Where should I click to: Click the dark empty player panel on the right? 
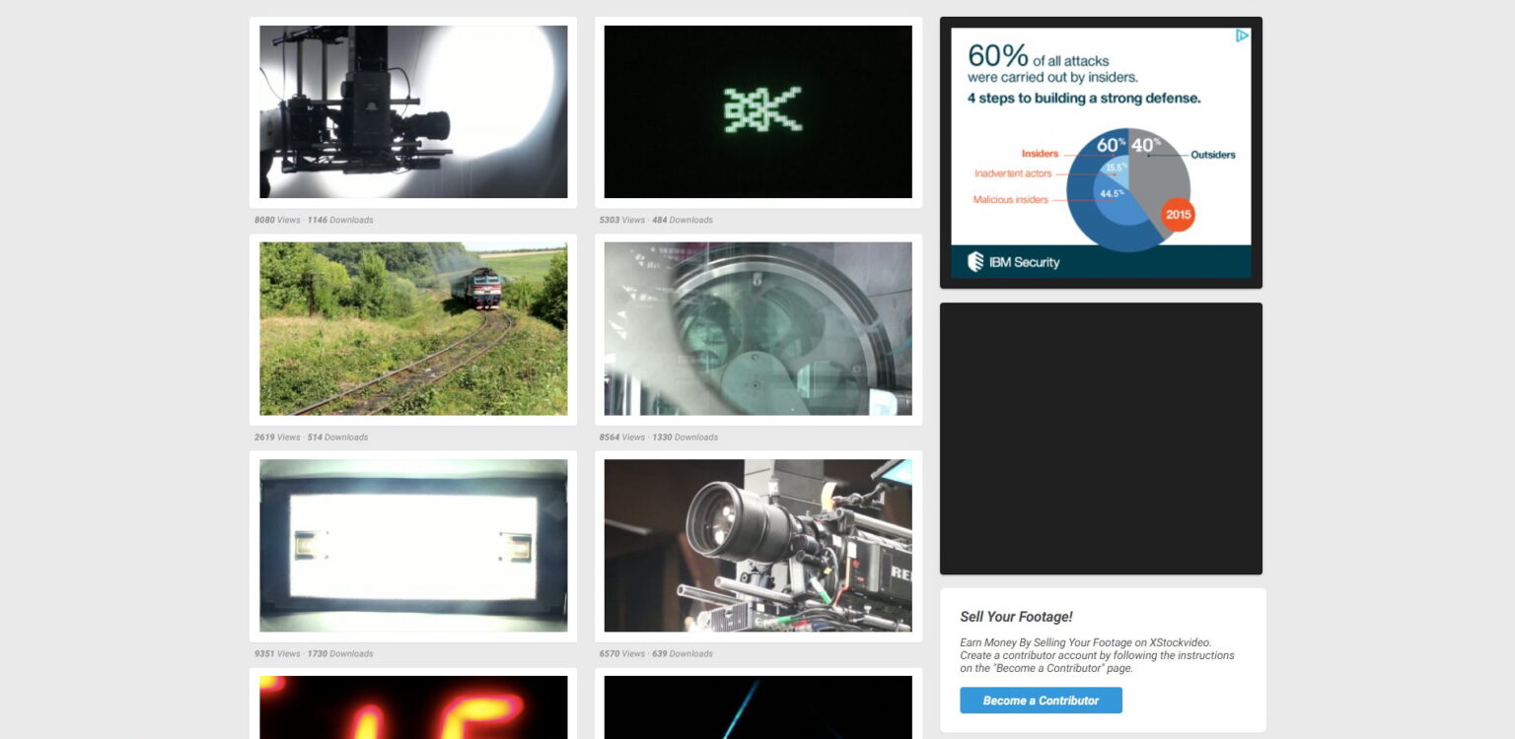pos(1101,438)
